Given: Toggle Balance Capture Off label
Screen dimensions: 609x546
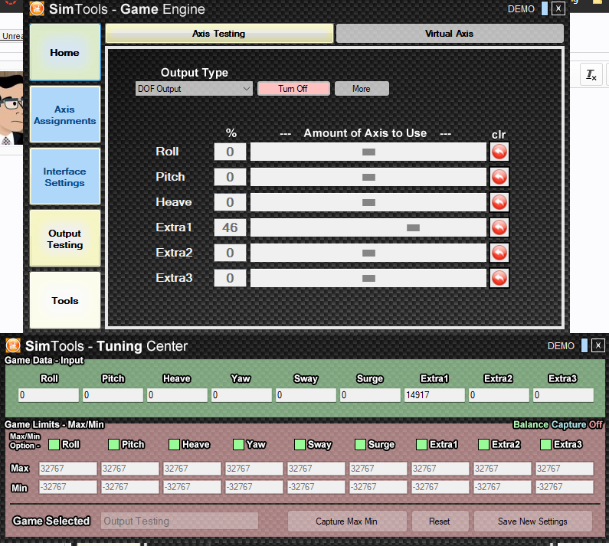Looking at the screenshot, I should click(x=558, y=424).
